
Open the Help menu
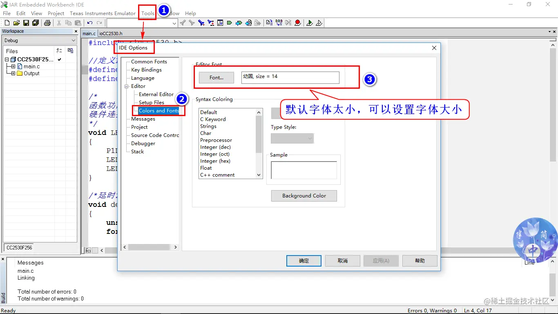[x=190, y=13]
